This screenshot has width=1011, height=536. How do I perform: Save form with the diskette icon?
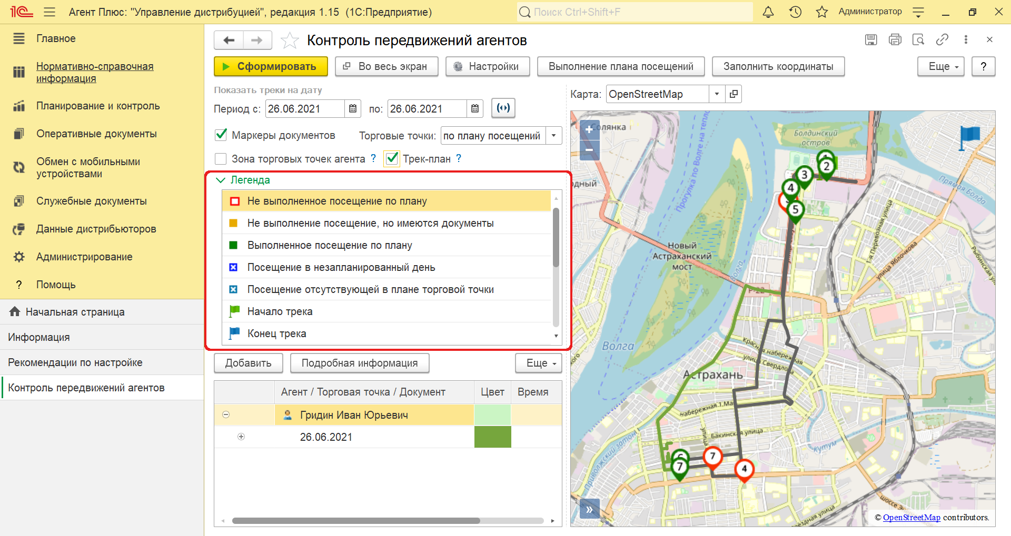pyautogui.click(x=871, y=39)
